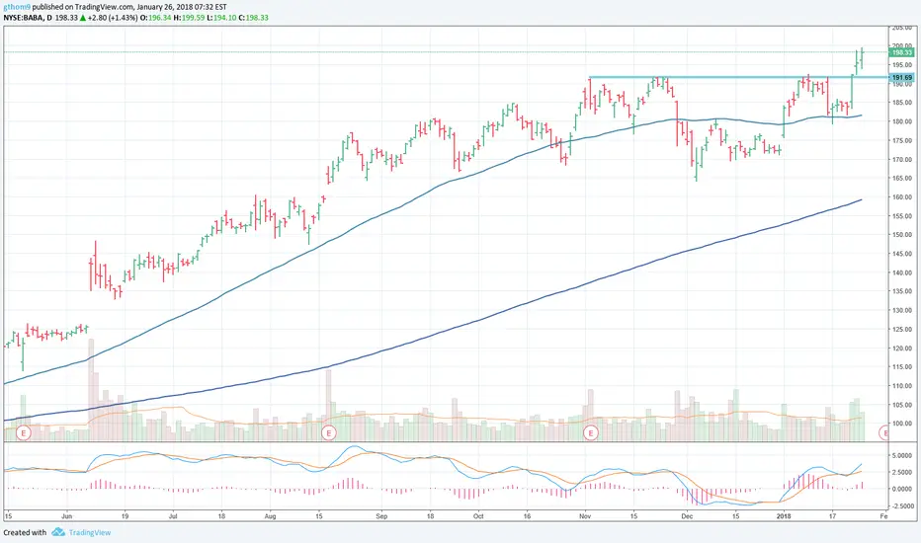
Task: Click the -2.5000 MACD axis label
Action: pos(901,505)
